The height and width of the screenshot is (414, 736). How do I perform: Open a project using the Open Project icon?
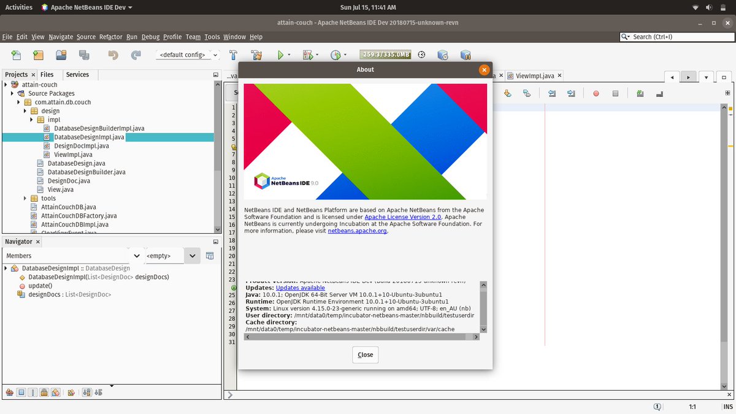61,54
